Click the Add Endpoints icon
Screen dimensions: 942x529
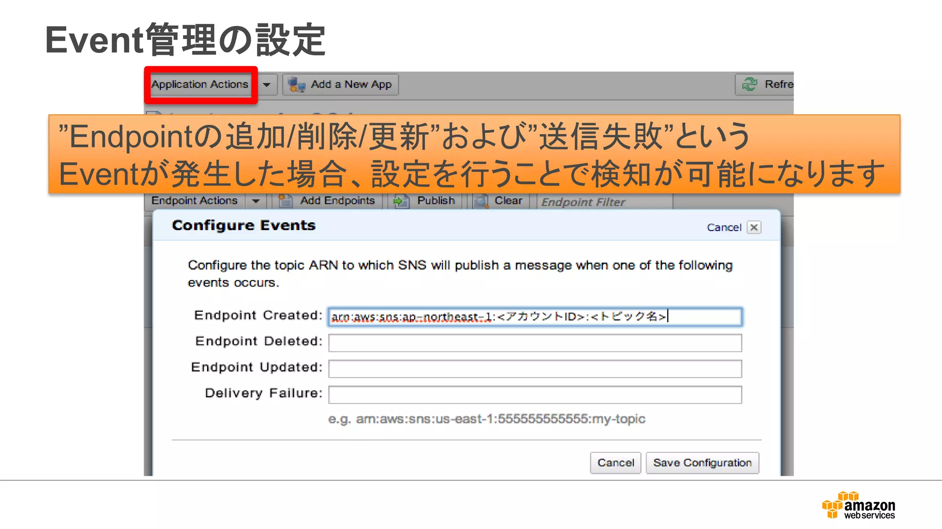(285, 201)
